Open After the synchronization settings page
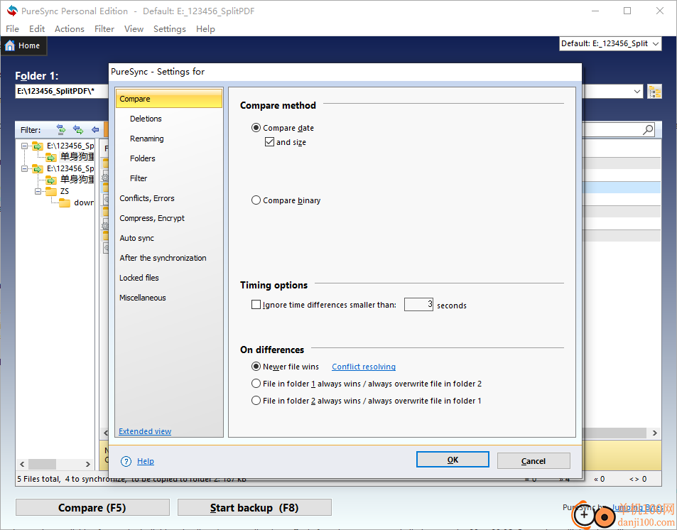This screenshot has width=677, height=530. tap(163, 258)
